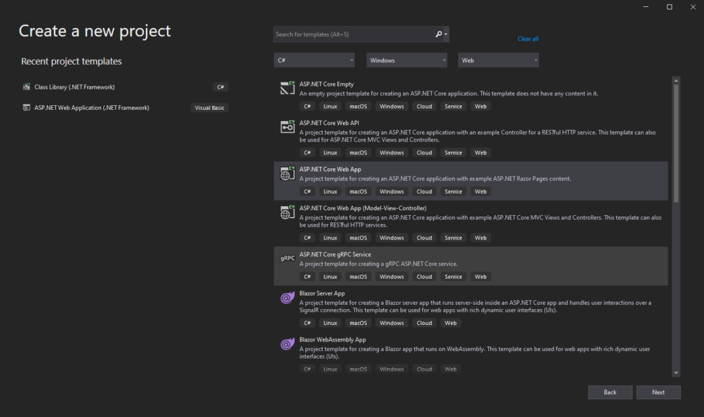Click the ASP.NET Core Empty template icon
704x417 pixels.
[x=287, y=87]
